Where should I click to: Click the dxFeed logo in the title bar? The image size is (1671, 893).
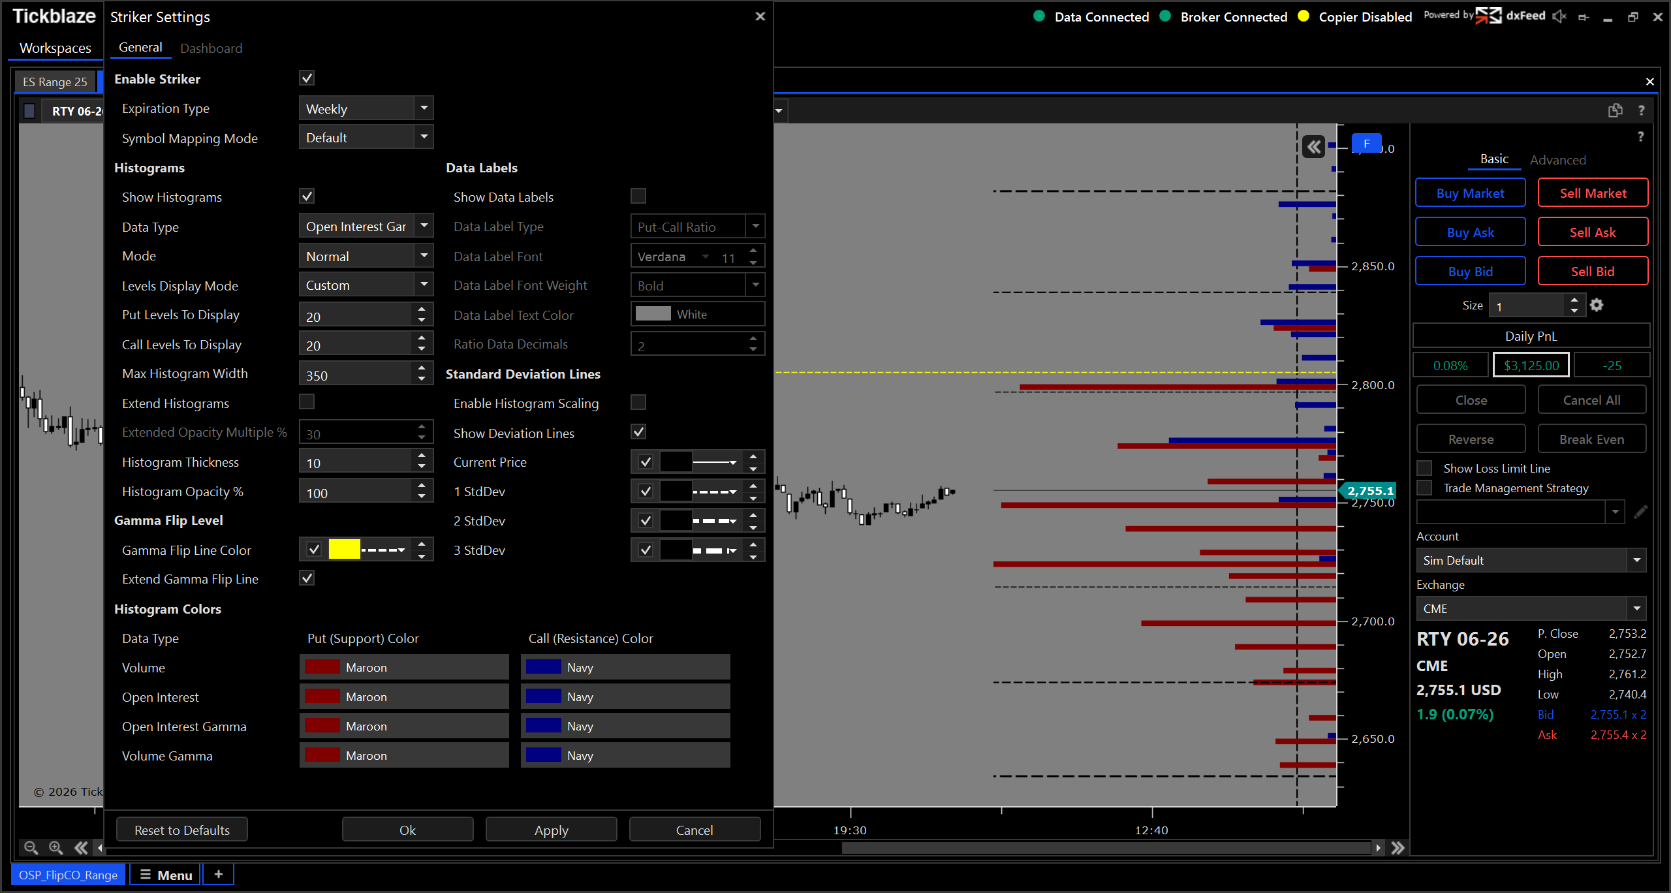(x=1510, y=16)
